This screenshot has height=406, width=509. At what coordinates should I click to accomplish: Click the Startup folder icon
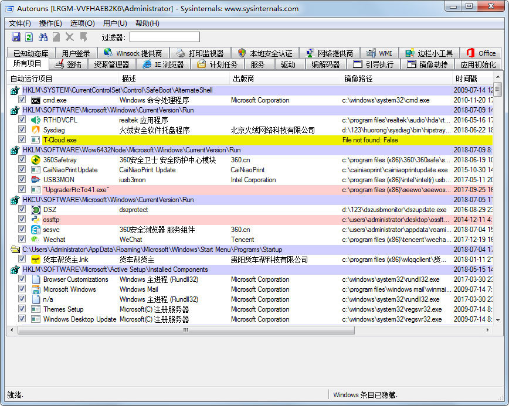[15, 250]
